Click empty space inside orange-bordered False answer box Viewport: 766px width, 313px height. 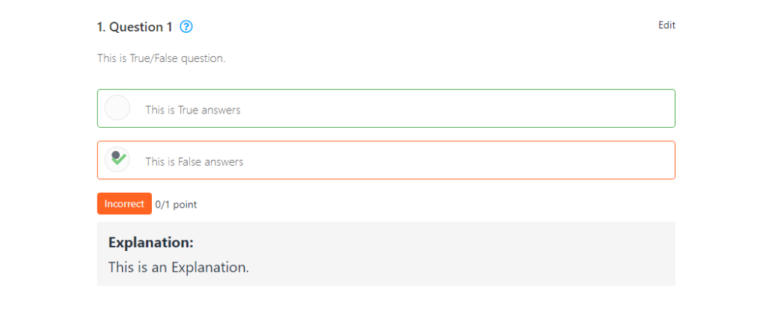[449, 161]
